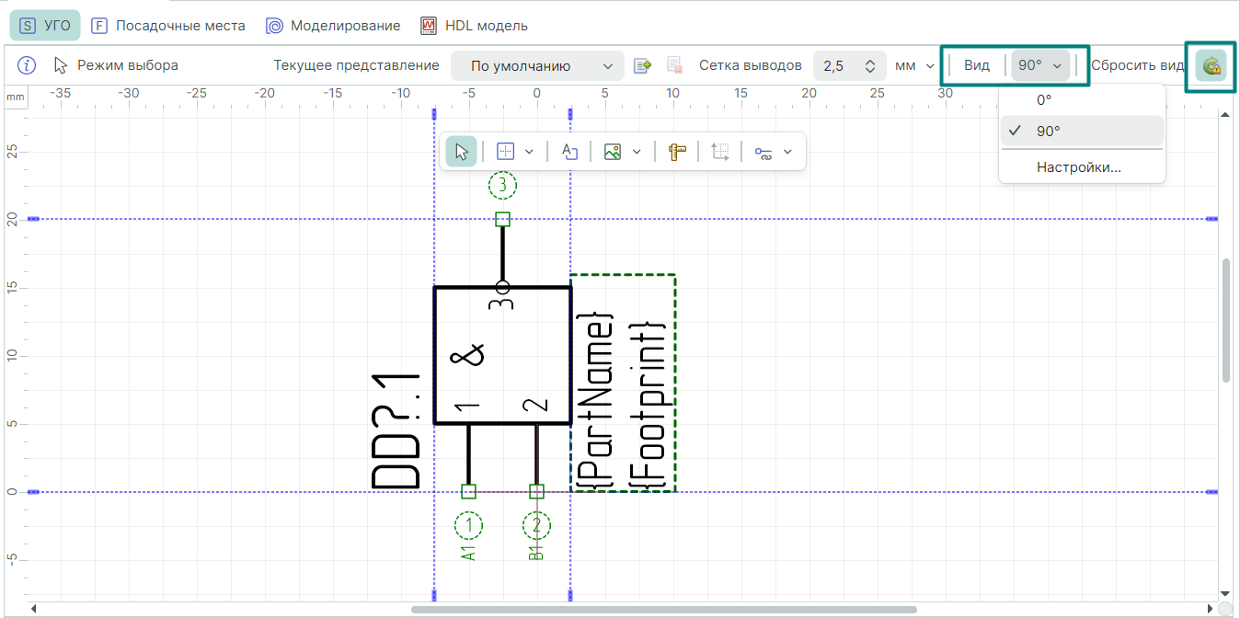This screenshot has height=618, width=1240.
Task: Switch to the Посадочные места tab
Action: 168,26
